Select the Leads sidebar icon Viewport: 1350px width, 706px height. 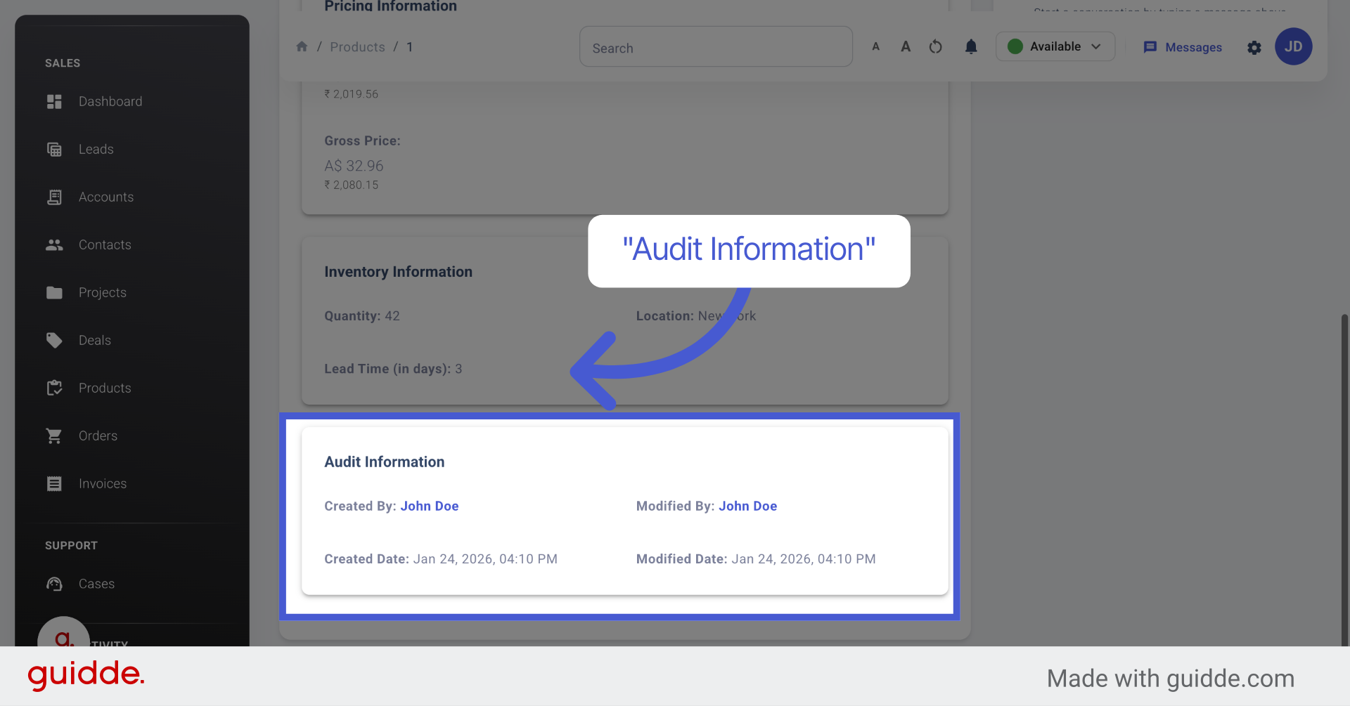[55, 149]
